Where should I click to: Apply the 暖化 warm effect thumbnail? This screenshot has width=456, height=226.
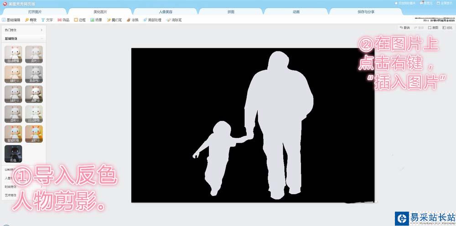pos(13,74)
